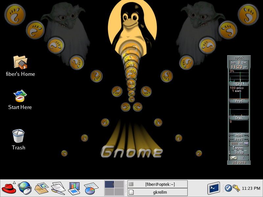Launch OpenOffice Impress presentation icon
263x197 pixels.
pos(74,188)
